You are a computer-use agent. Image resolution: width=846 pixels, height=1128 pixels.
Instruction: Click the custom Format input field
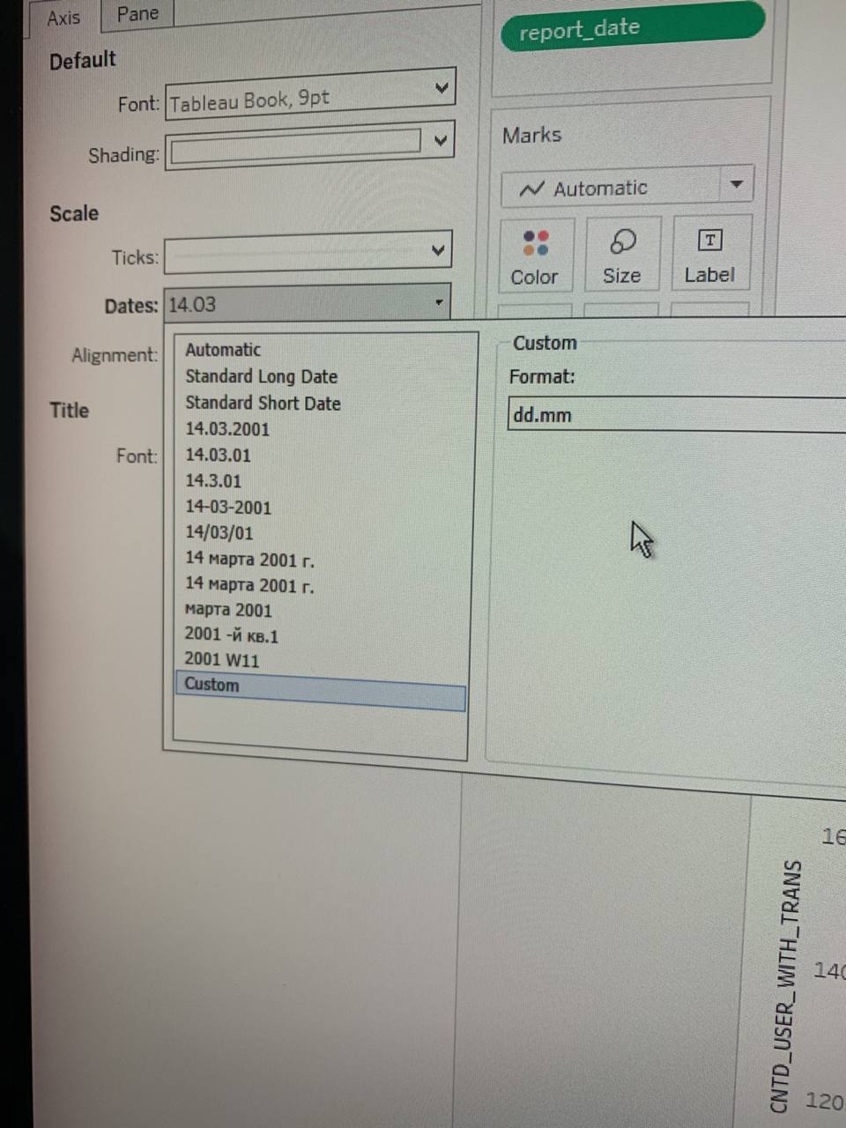pos(677,414)
